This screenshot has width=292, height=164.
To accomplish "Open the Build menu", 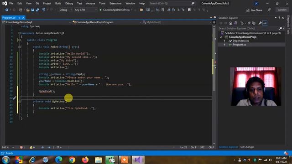I will [58, 3].
